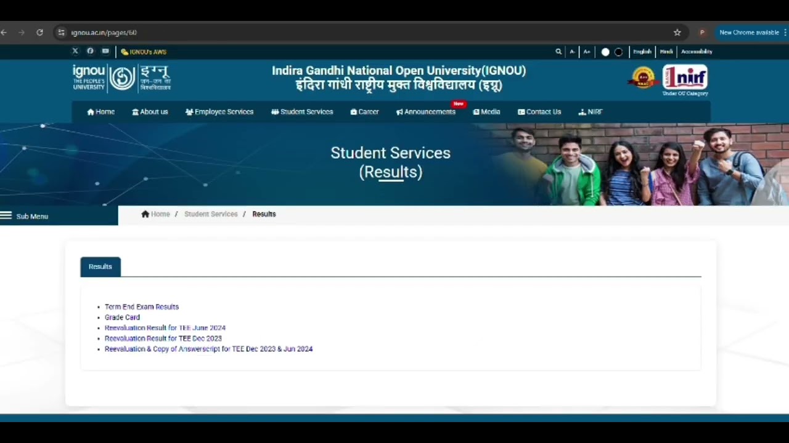Click the browser forward arrow
The height and width of the screenshot is (443, 789).
point(22,33)
